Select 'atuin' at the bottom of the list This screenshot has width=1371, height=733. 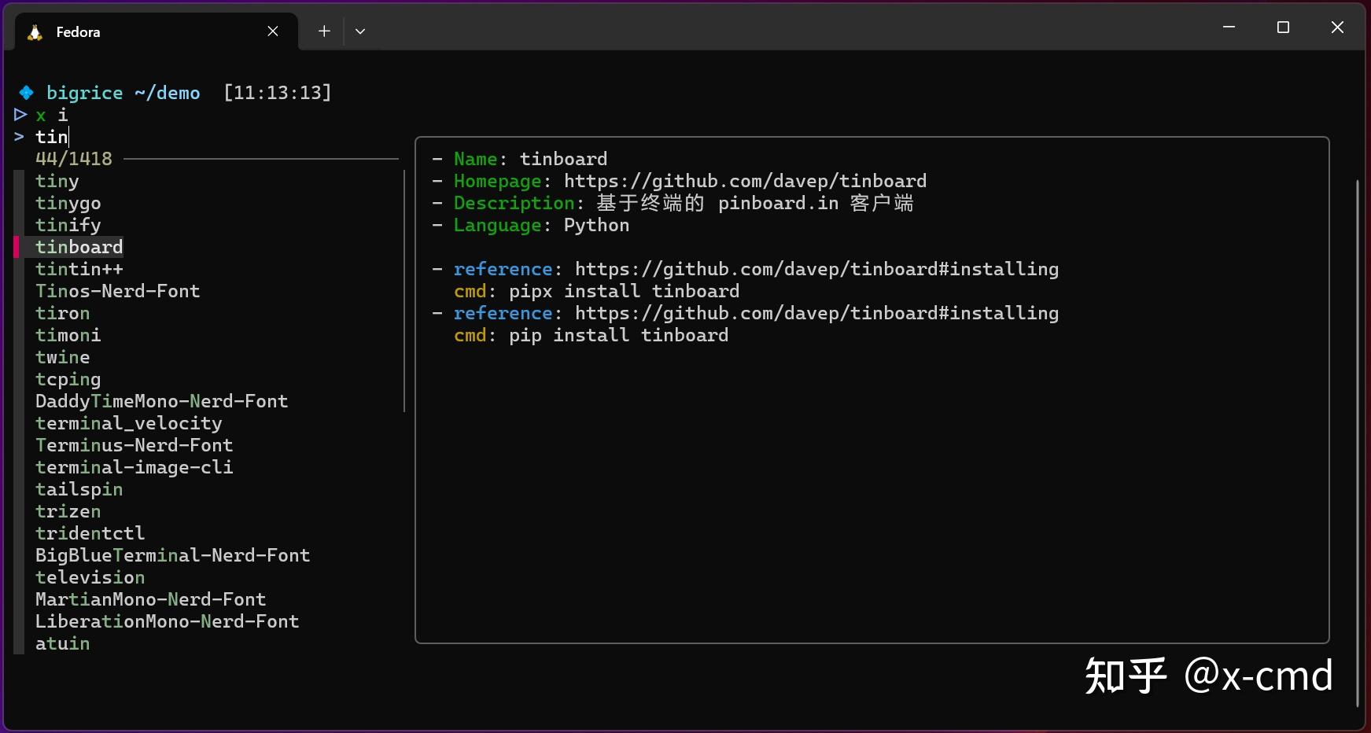(x=62, y=643)
